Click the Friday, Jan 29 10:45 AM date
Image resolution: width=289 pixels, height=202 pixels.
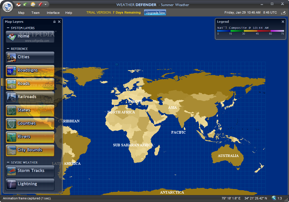tap(242, 12)
